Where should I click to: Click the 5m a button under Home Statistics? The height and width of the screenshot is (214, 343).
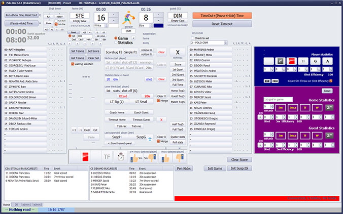(293, 108)
